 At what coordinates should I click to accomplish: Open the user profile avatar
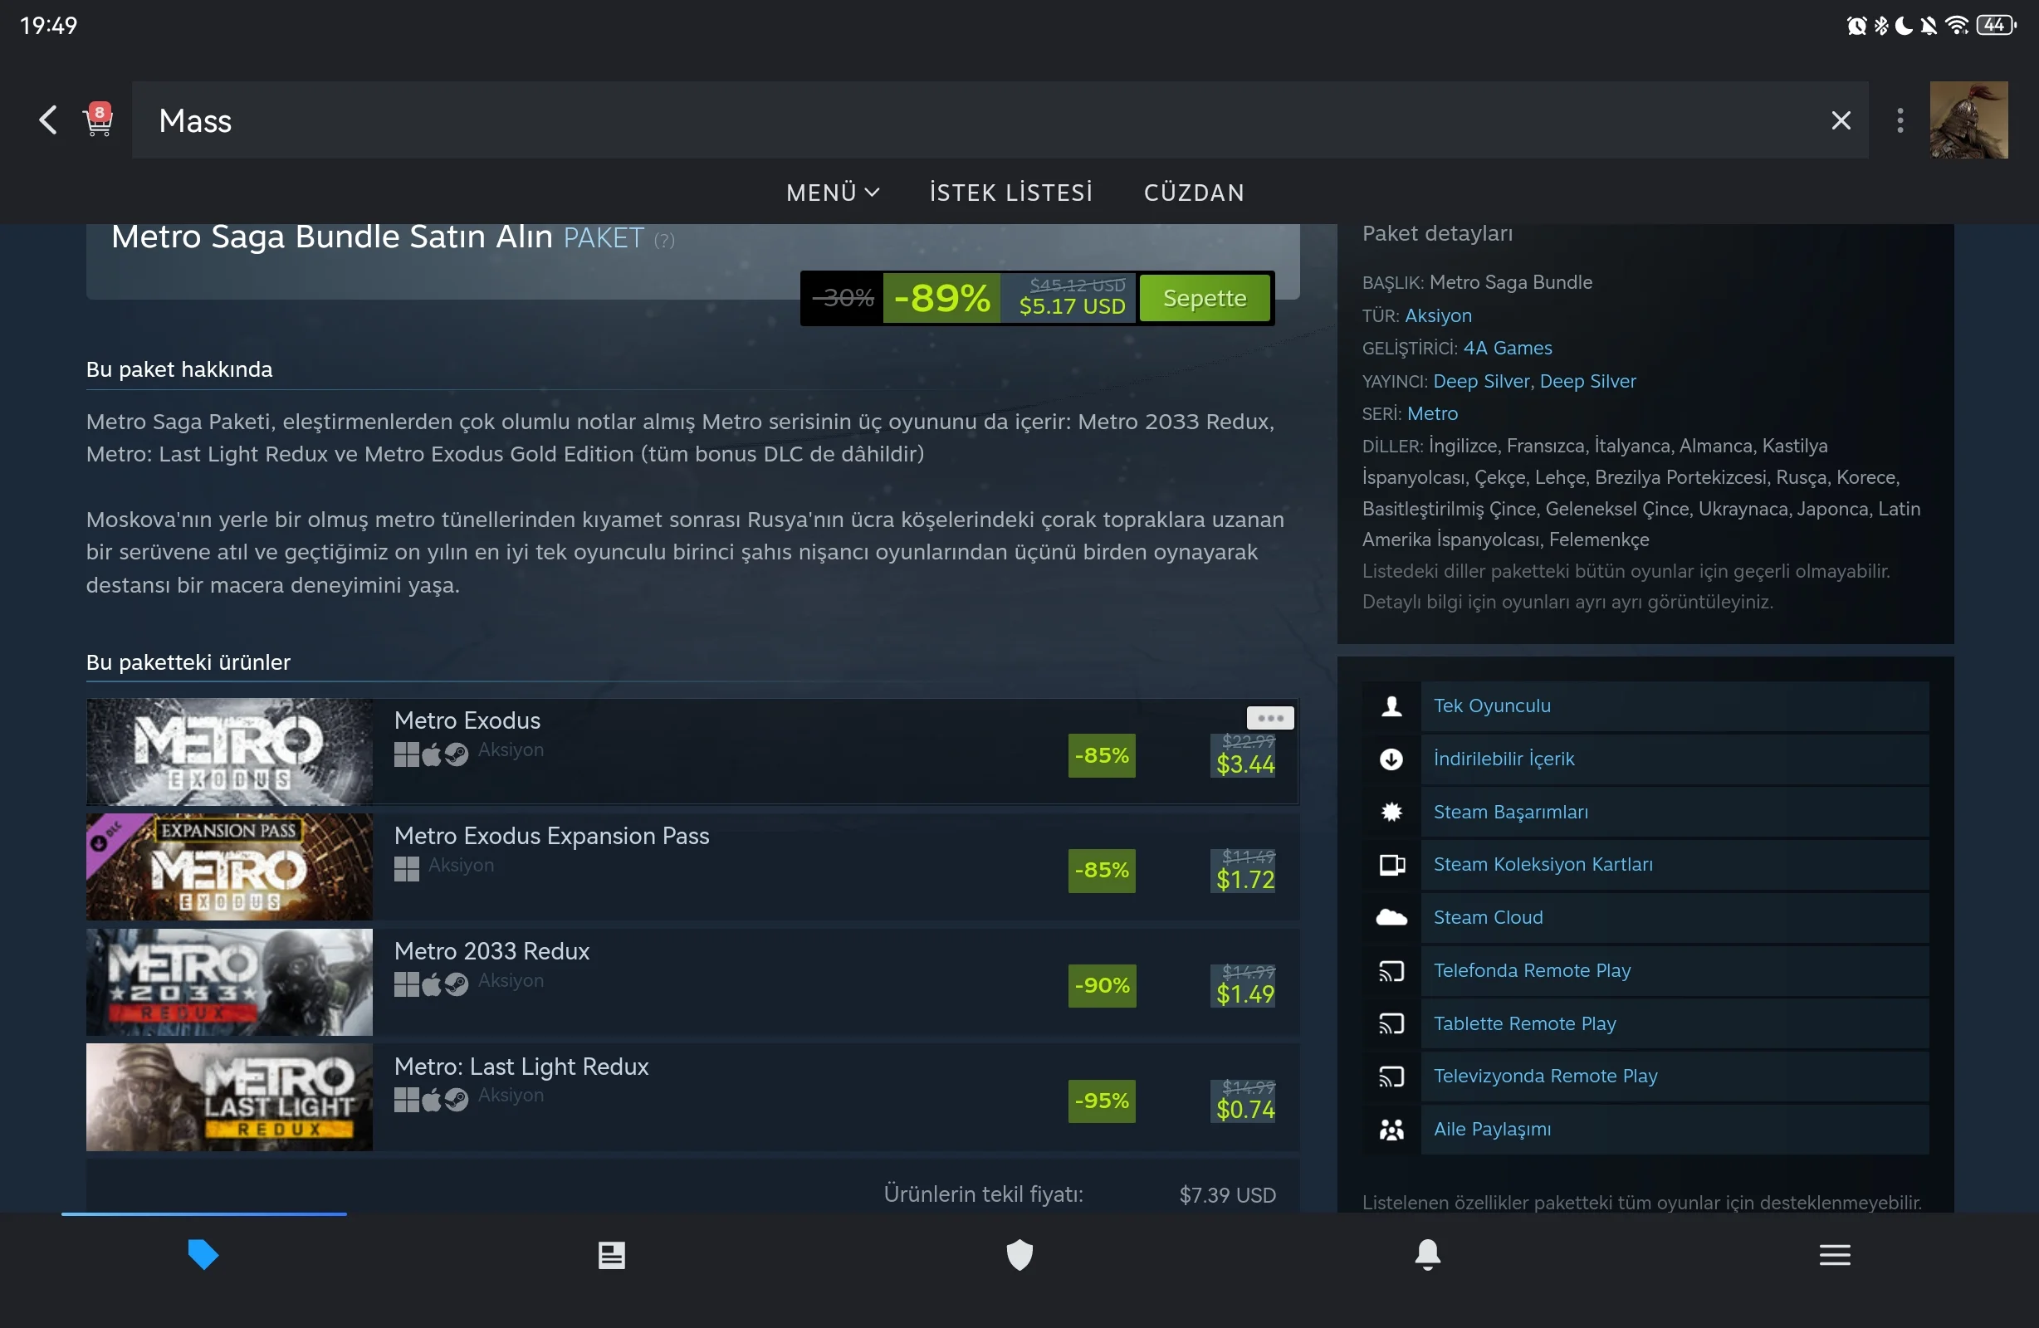(1968, 120)
